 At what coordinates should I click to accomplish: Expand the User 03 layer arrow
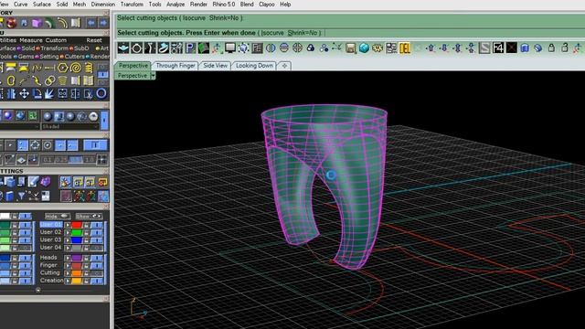click(68, 239)
